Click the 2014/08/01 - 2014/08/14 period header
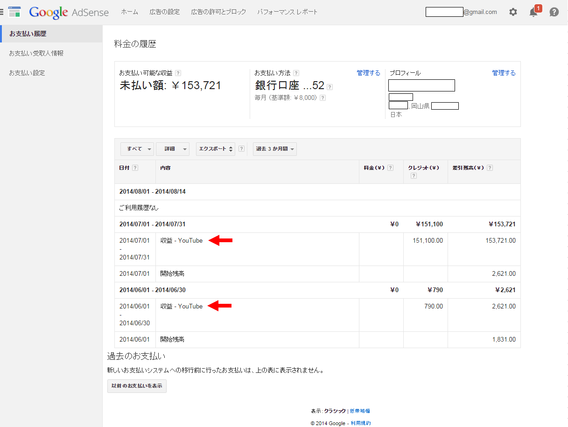This screenshot has width=568, height=427. (153, 192)
